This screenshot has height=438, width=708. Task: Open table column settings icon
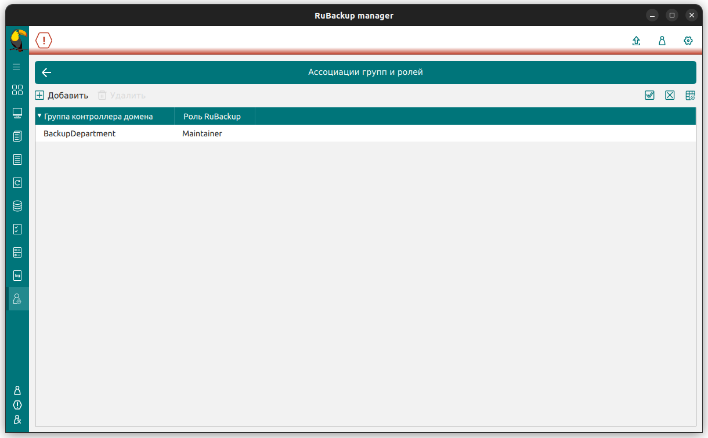(x=690, y=95)
